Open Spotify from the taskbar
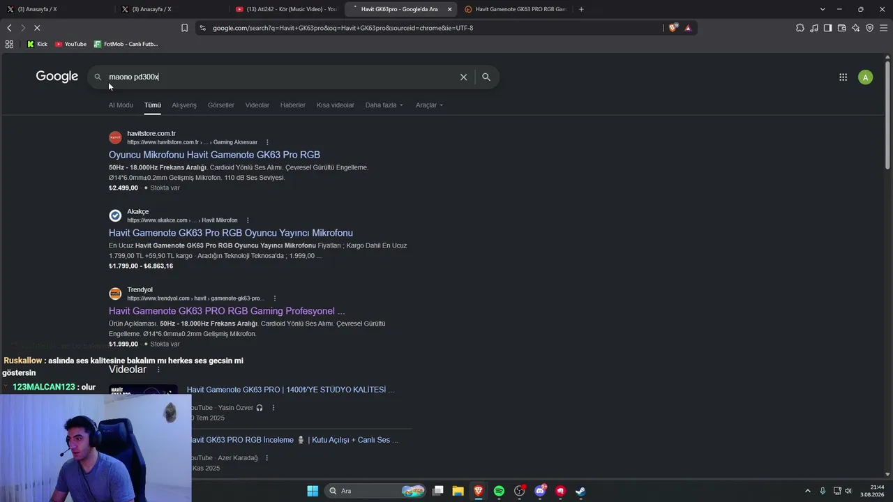The image size is (893, 502). 499,491
